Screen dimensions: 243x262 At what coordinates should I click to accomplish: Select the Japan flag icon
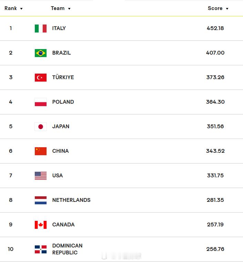coord(41,127)
